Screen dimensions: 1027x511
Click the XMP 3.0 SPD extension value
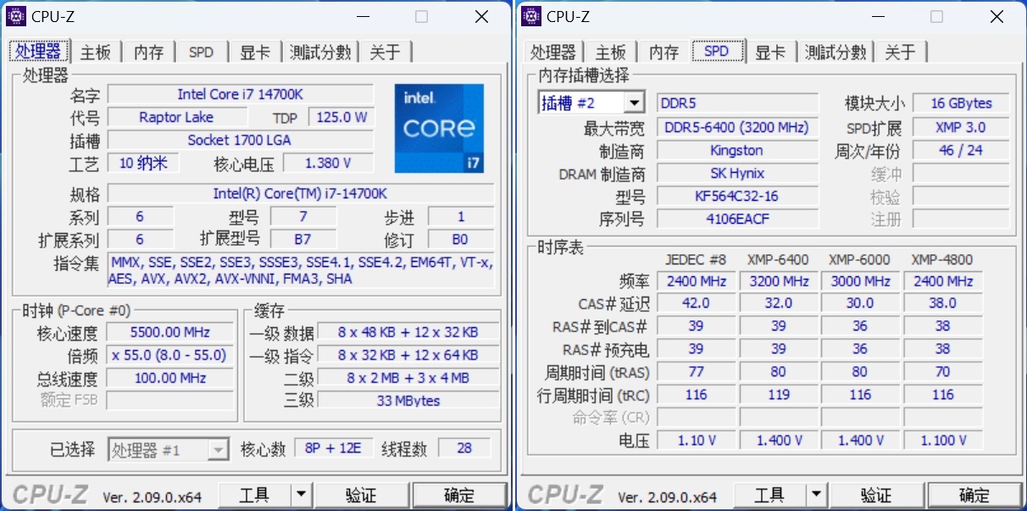click(961, 127)
